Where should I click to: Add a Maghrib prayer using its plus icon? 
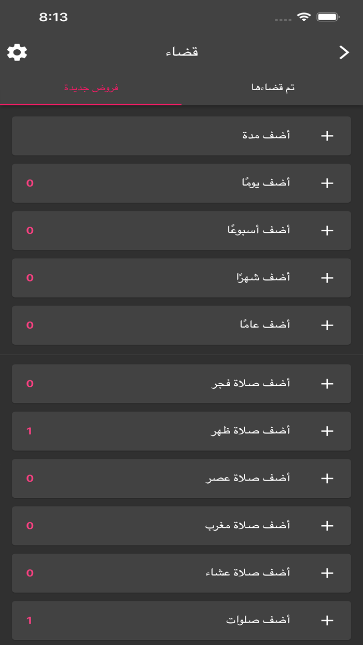click(x=327, y=525)
